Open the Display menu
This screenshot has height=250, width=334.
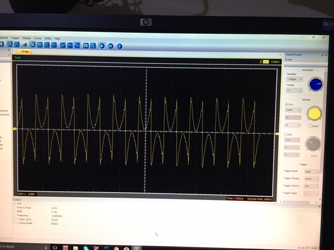point(27,38)
